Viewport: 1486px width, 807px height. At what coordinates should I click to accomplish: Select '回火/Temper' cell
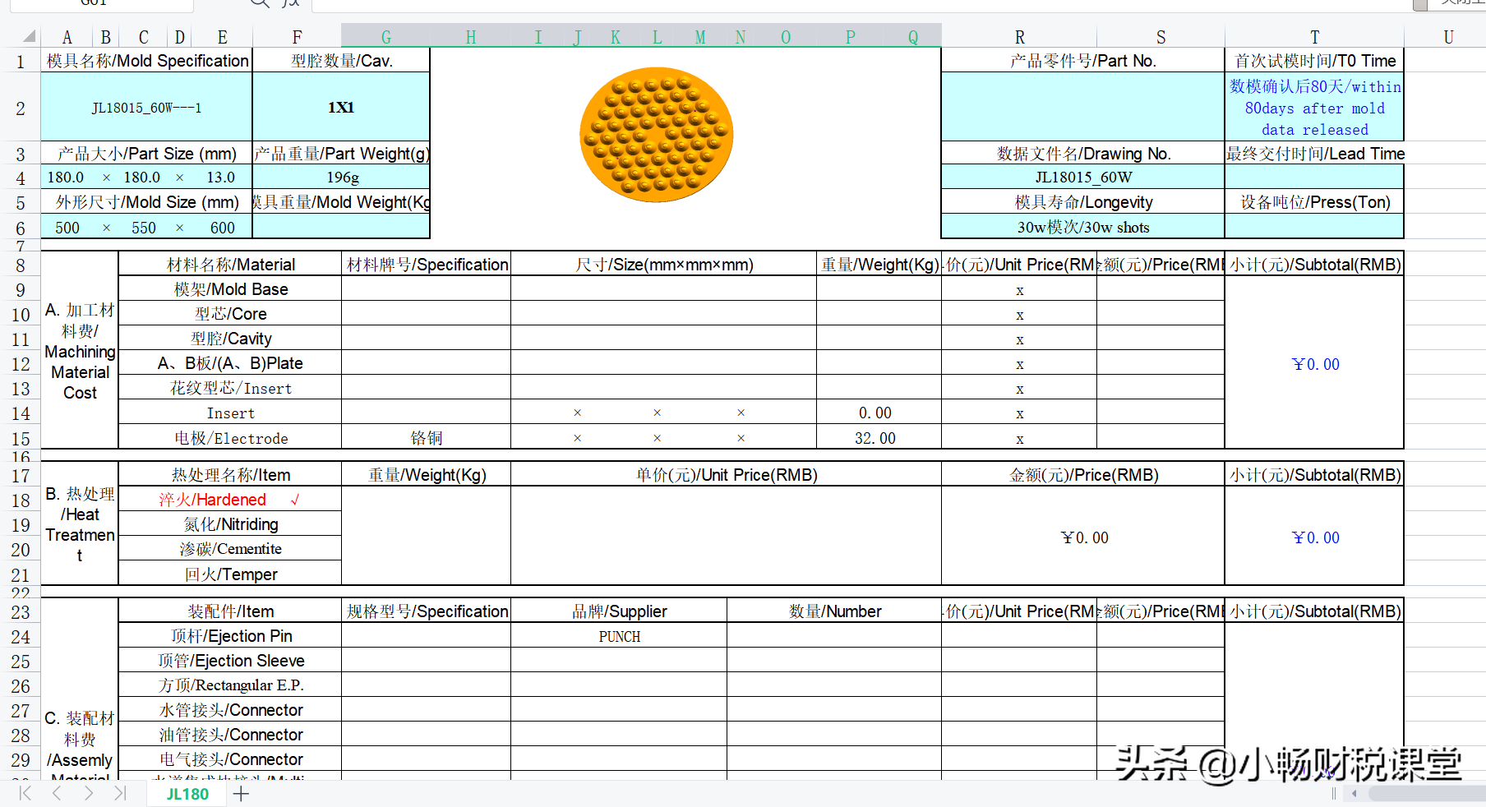tap(230, 574)
